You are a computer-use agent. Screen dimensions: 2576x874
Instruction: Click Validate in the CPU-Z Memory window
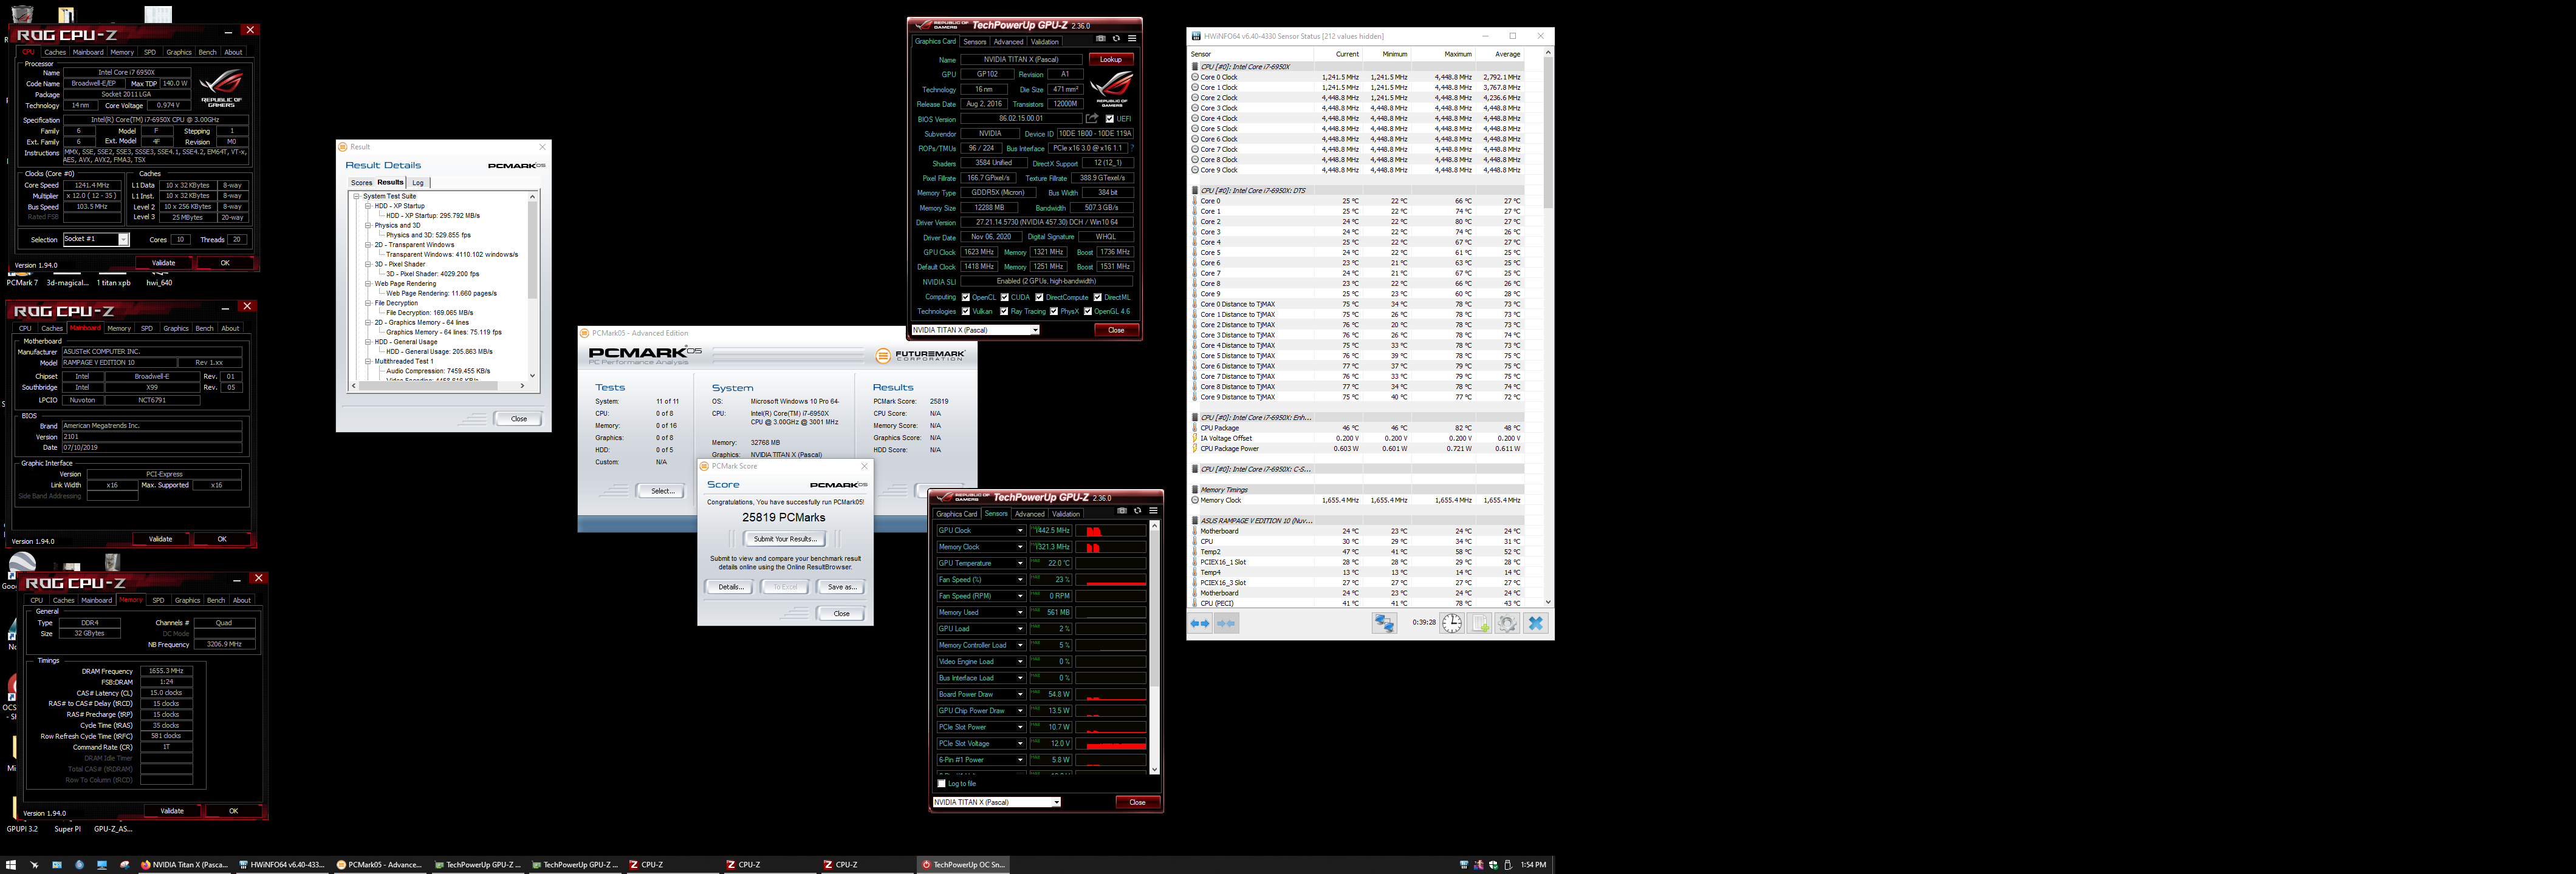[x=172, y=811]
